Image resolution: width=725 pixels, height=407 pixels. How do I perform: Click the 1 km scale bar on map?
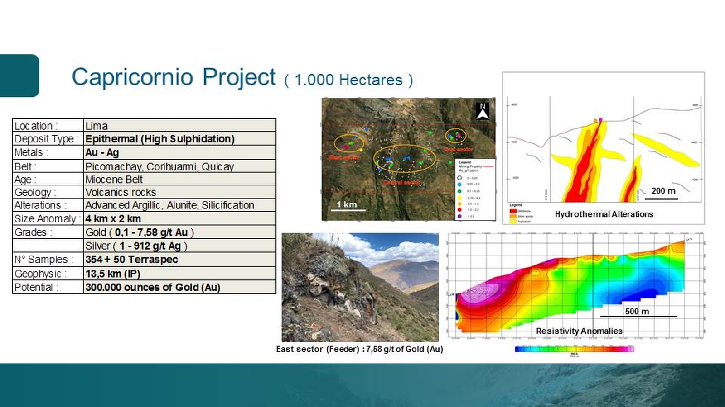coord(348,210)
